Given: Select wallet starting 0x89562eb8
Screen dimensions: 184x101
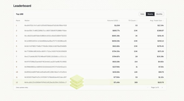Looking at the screenshot, I should click(x=45, y=72).
